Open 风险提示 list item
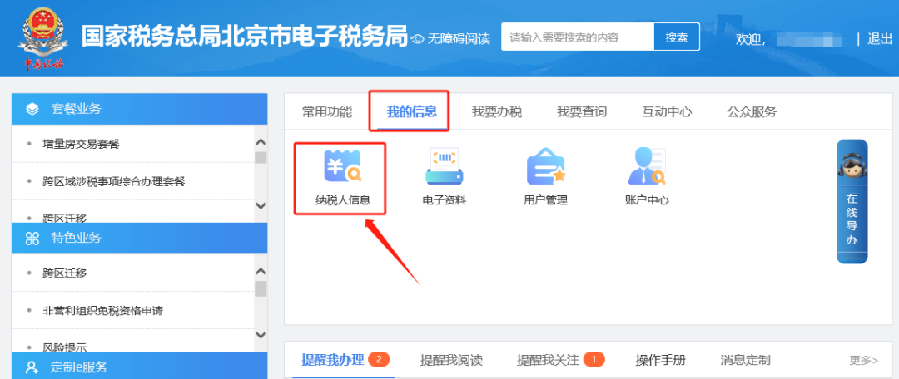The image size is (899, 379). [64, 347]
